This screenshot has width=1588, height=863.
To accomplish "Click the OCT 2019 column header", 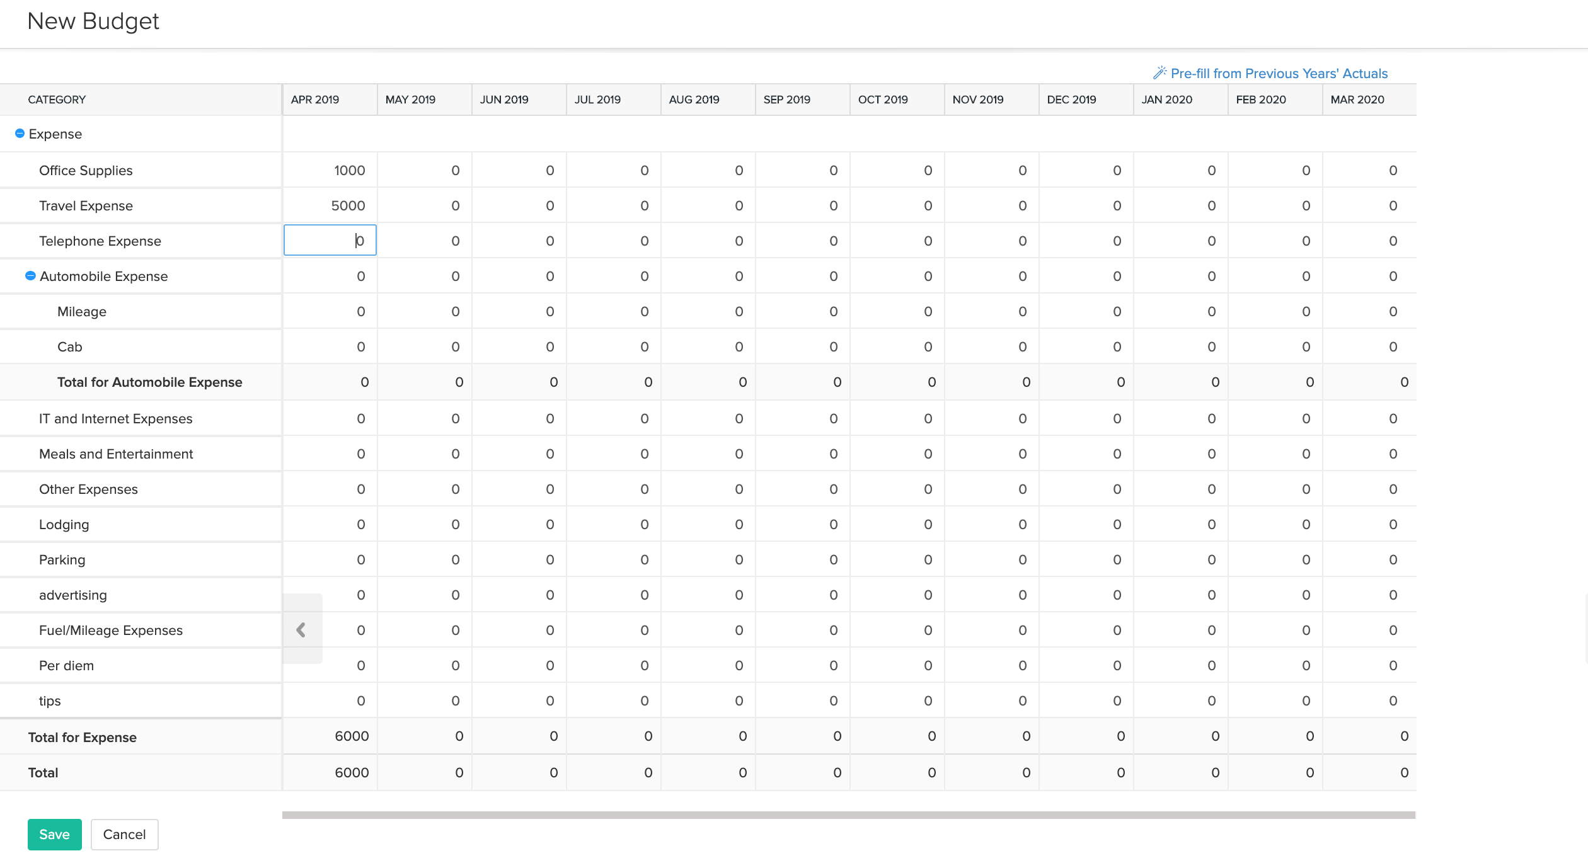I will click(883, 100).
